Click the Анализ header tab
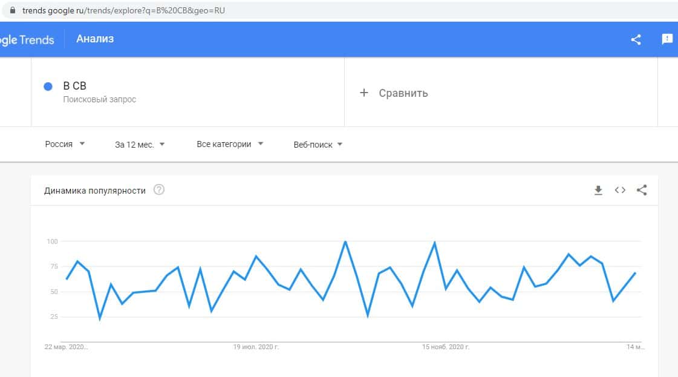This screenshot has width=678, height=377. (95, 39)
